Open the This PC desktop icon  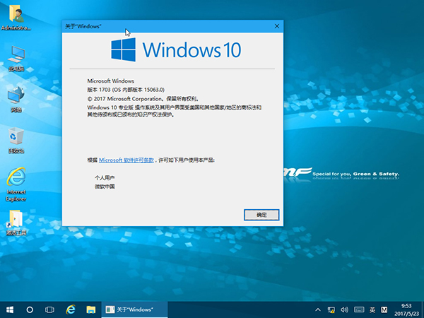click(16, 59)
